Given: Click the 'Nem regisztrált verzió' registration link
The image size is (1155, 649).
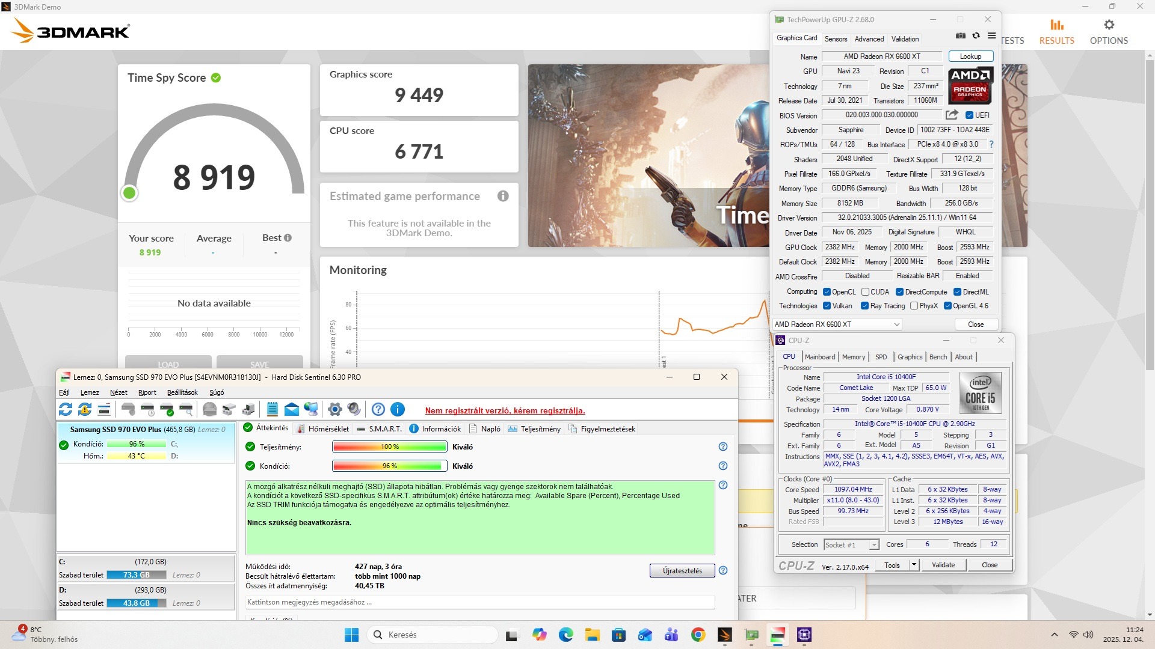Looking at the screenshot, I should pyautogui.click(x=505, y=411).
